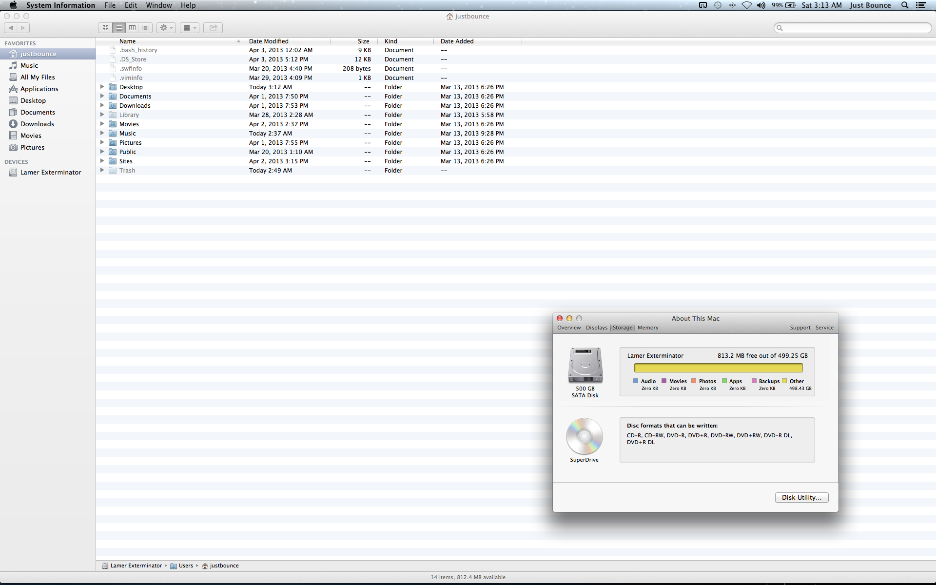
Task: Open the Window menu
Action: coord(158,5)
